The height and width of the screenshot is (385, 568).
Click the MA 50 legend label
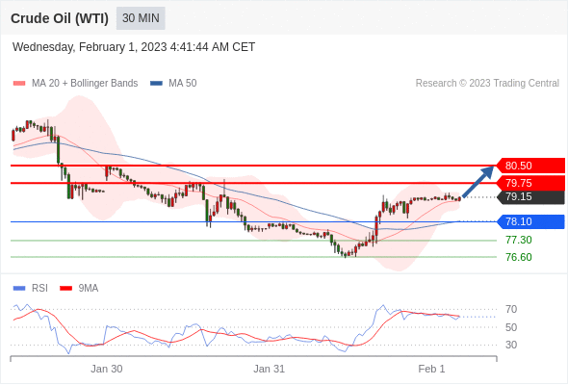(183, 84)
